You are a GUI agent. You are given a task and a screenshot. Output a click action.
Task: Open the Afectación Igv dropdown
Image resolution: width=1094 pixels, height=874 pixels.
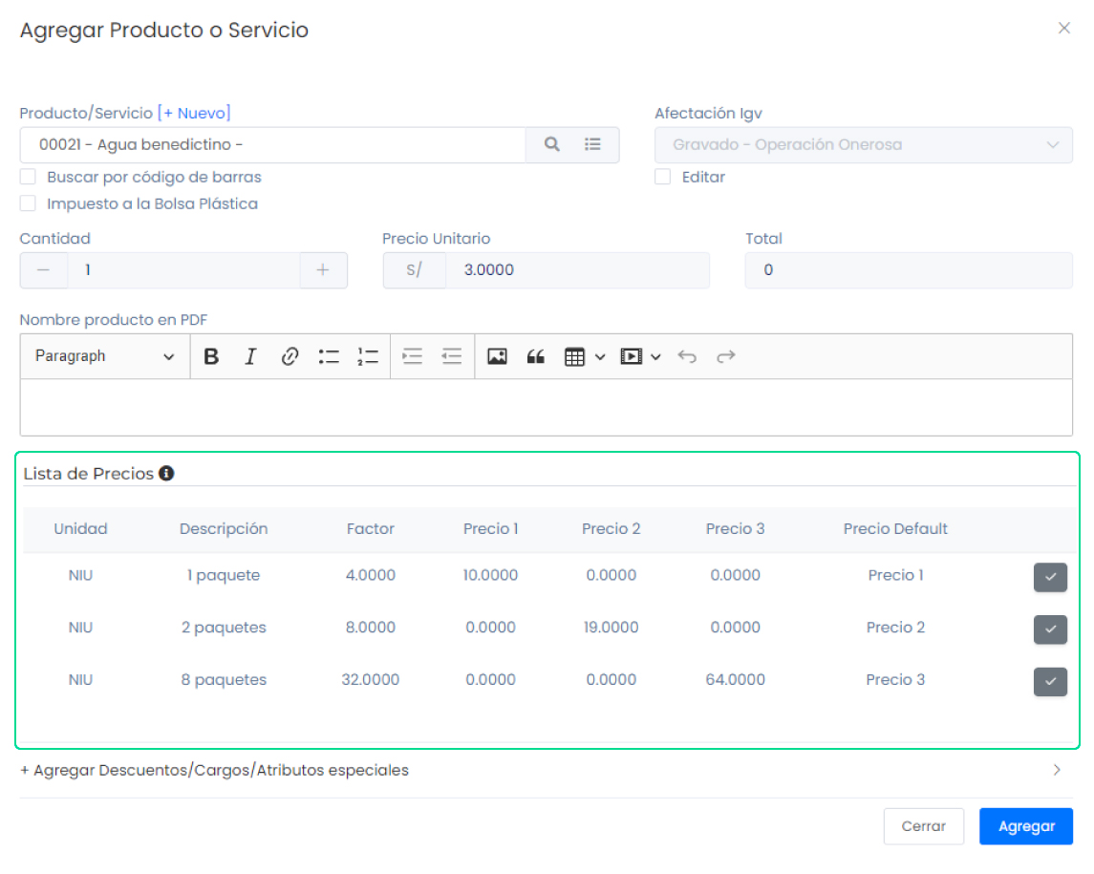click(863, 145)
